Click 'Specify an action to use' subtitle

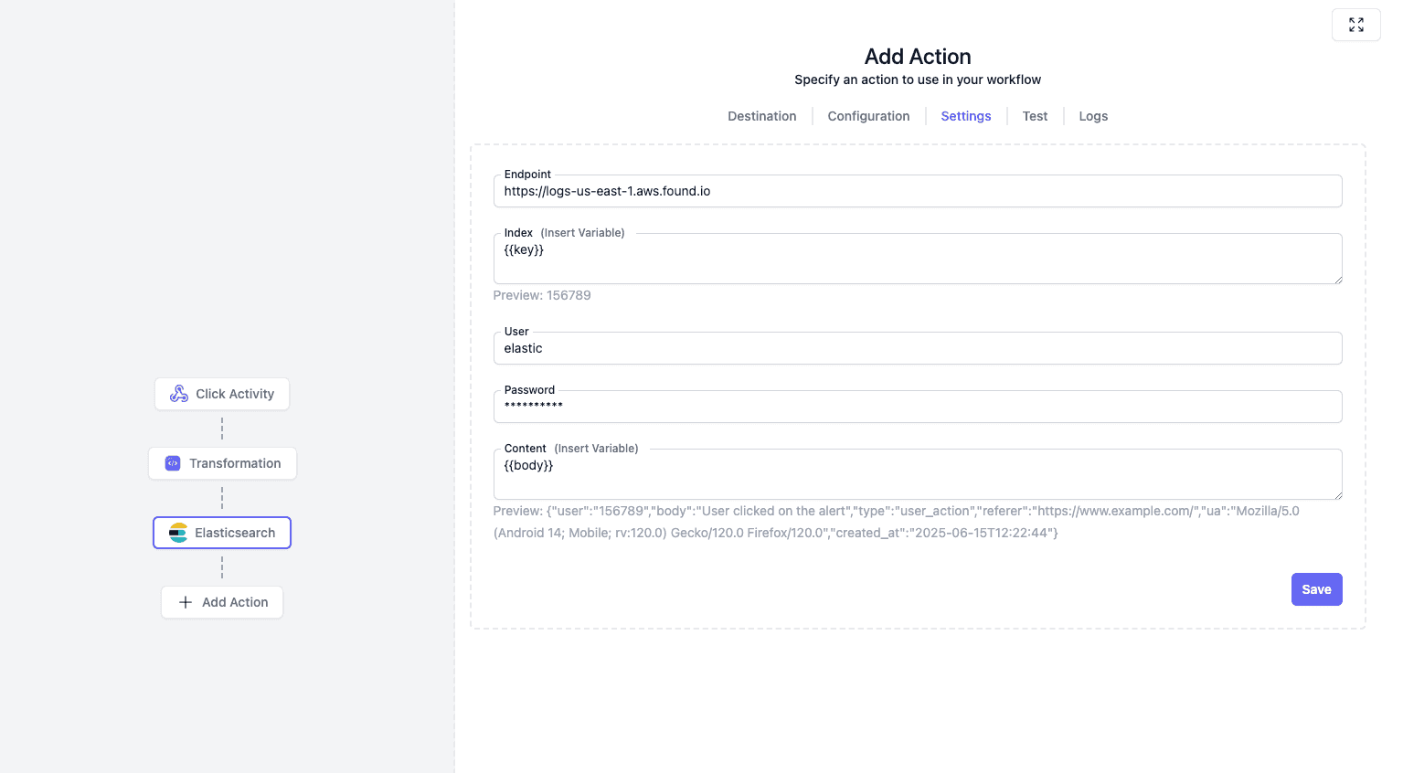(x=918, y=79)
